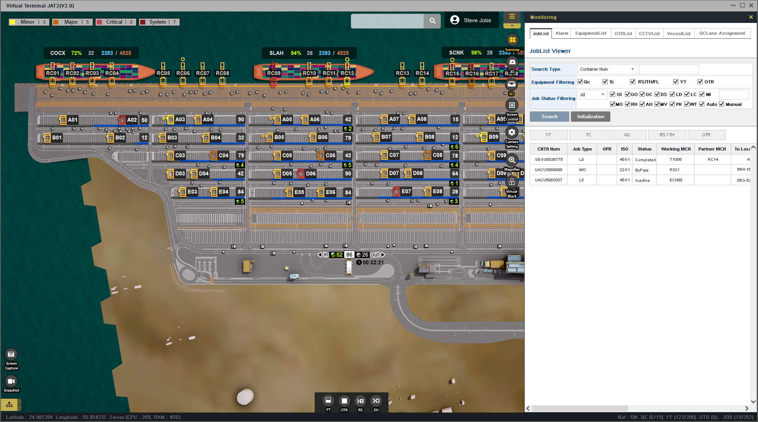Screen dimensions: 758x422
Task: Open the Summary view icon
Action: [x=512, y=40]
